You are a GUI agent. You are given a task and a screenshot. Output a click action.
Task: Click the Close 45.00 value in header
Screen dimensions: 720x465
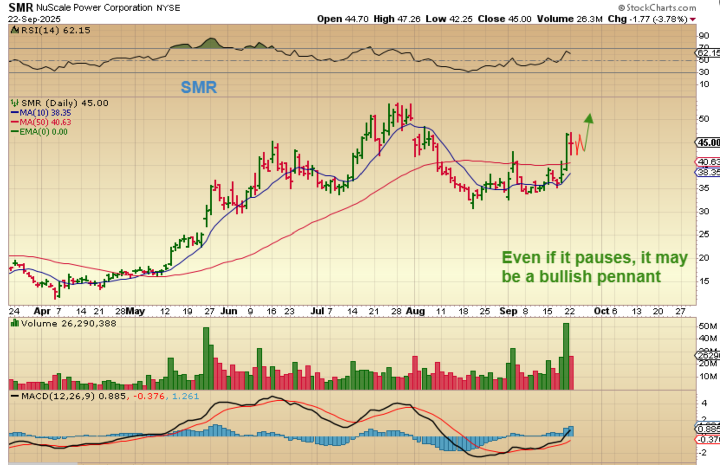pyautogui.click(x=504, y=19)
